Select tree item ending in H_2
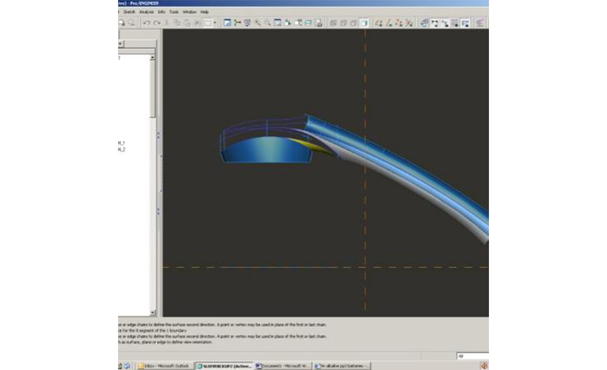The width and height of the screenshot is (607, 370). pyautogui.click(x=121, y=150)
